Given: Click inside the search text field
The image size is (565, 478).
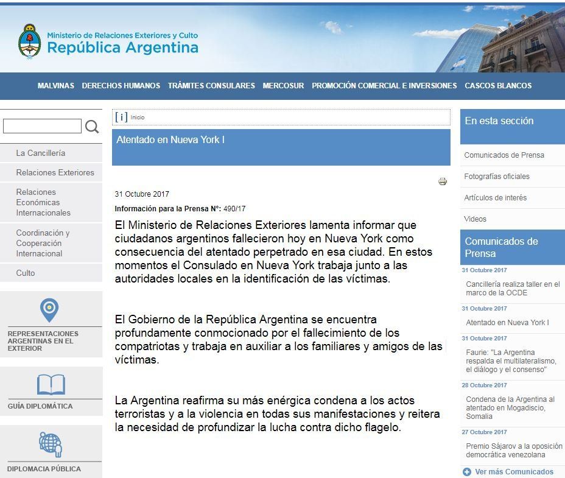Looking at the screenshot, I should [x=42, y=127].
